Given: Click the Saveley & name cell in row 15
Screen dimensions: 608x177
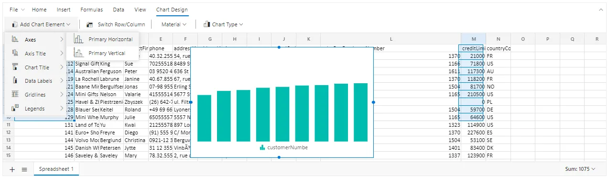Looking at the screenshot, I should [87, 155].
